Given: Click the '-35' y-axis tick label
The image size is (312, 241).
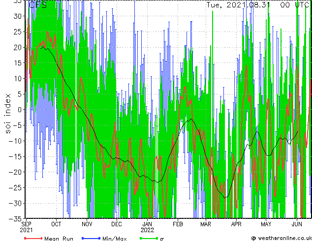Looking at the screenshot, I should coord(15,219).
